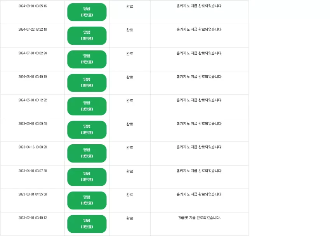The width and height of the screenshot is (330, 237).
Task: Click the 당첨 badge in 2023-04-16 row
Action: (87, 153)
